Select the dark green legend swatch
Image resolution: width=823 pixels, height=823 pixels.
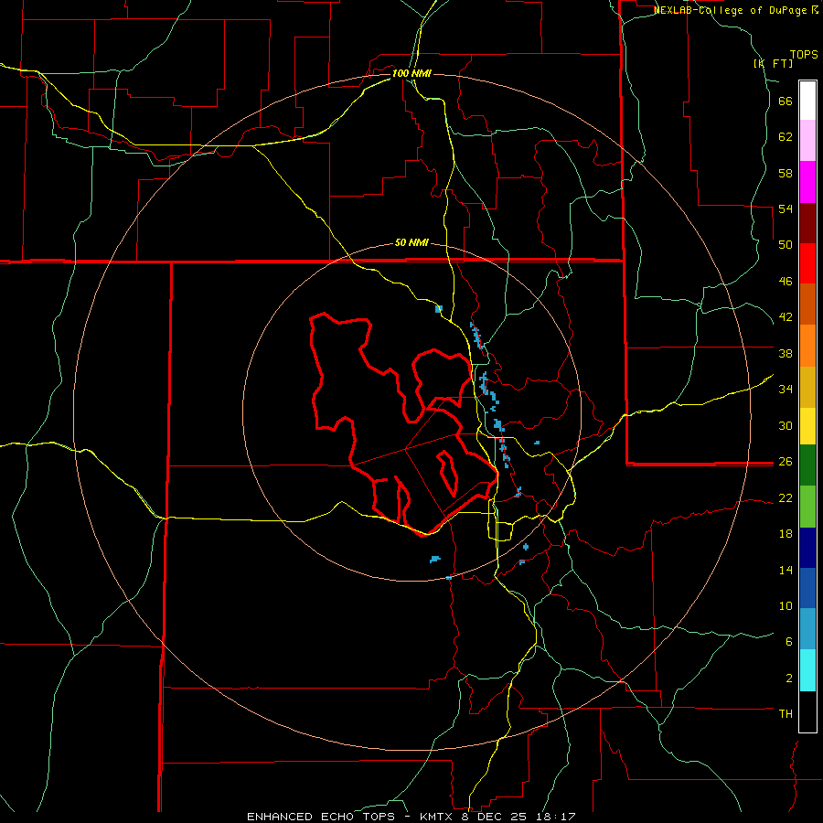[807, 465]
